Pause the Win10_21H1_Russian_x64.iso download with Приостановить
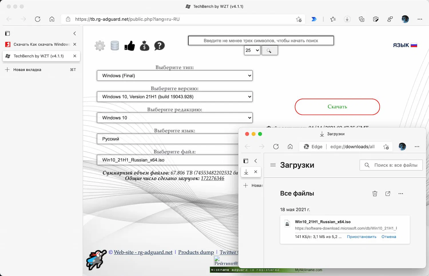The width and height of the screenshot is (429, 276). click(362, 237)
